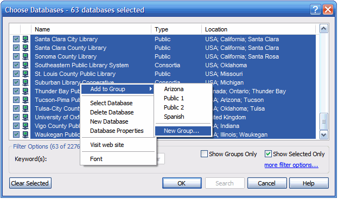Viewport: 338px width, 199px height.
Task: Click the USA; Missouri location cell
Action: [224, 74]
